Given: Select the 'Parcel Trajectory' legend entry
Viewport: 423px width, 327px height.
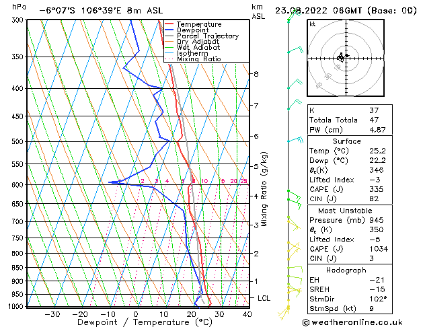Looking at the screenshot, I should (208, 36).
